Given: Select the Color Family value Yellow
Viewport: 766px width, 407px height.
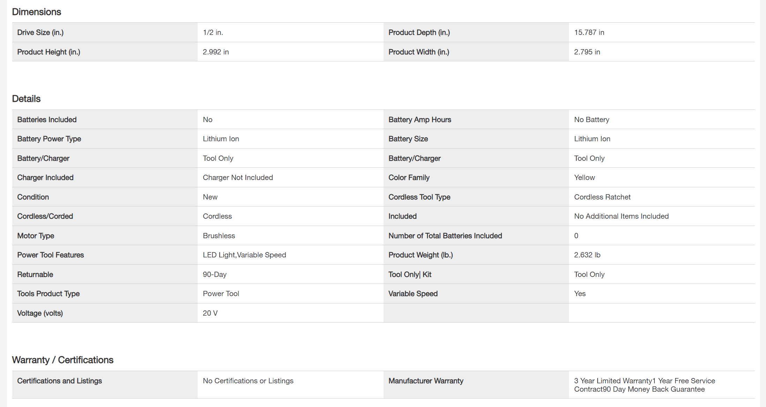Looking at the screenshot, I should click(x=585, y=178).
